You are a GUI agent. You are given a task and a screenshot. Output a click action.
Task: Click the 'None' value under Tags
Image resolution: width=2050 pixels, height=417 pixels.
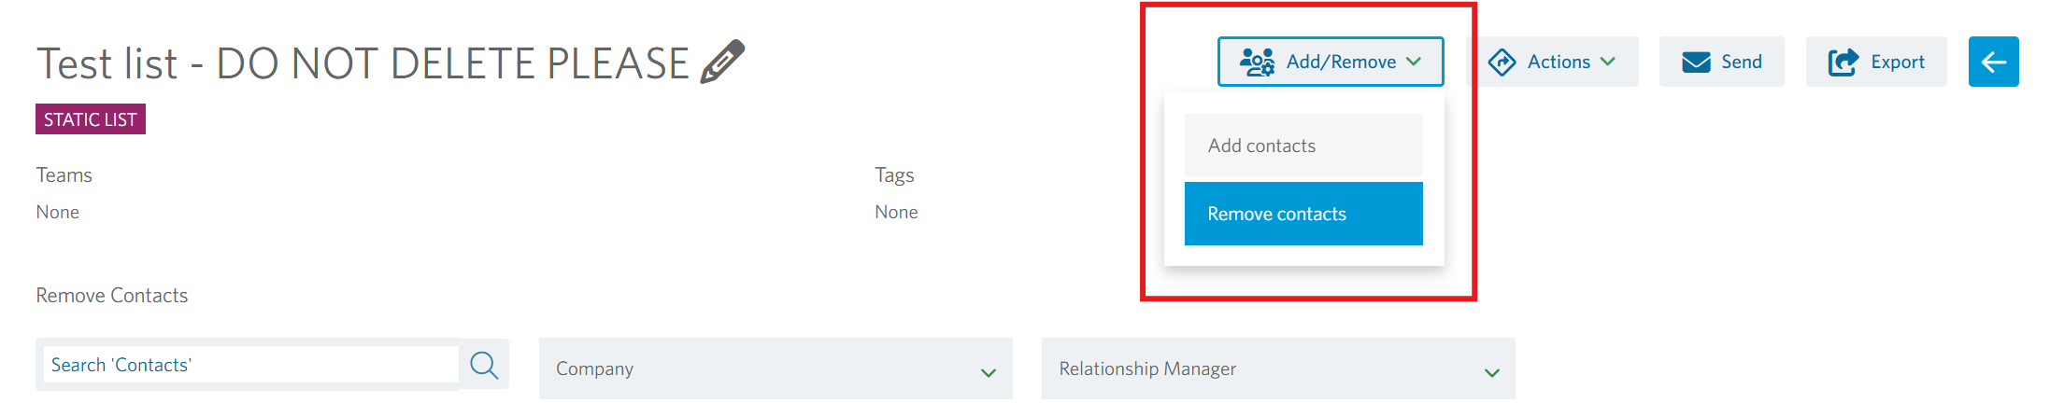tap(896, 213)
